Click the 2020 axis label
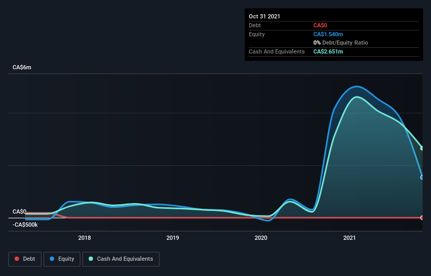The image size is (431, 276). point(261,238)
